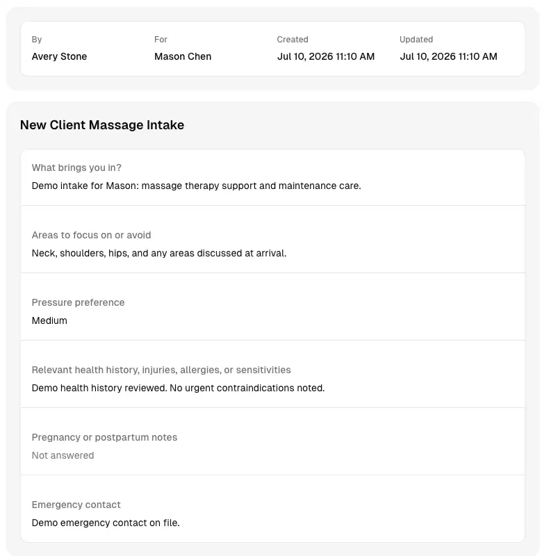Click the Emergency contact label
This screenshot has width=549, height=556.
coord(76,505)
